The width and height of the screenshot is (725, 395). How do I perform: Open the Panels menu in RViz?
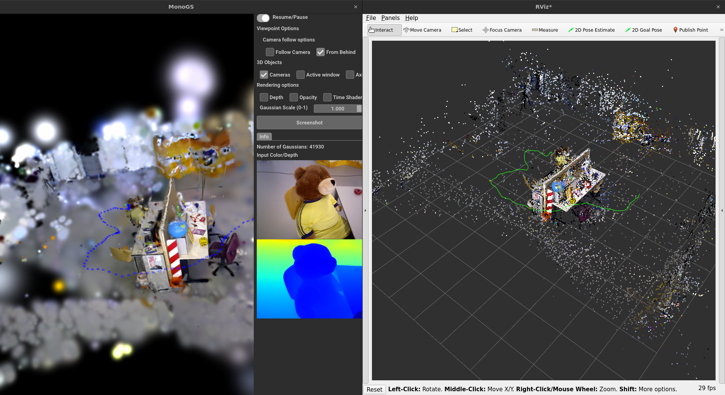(x=390, y=18)
